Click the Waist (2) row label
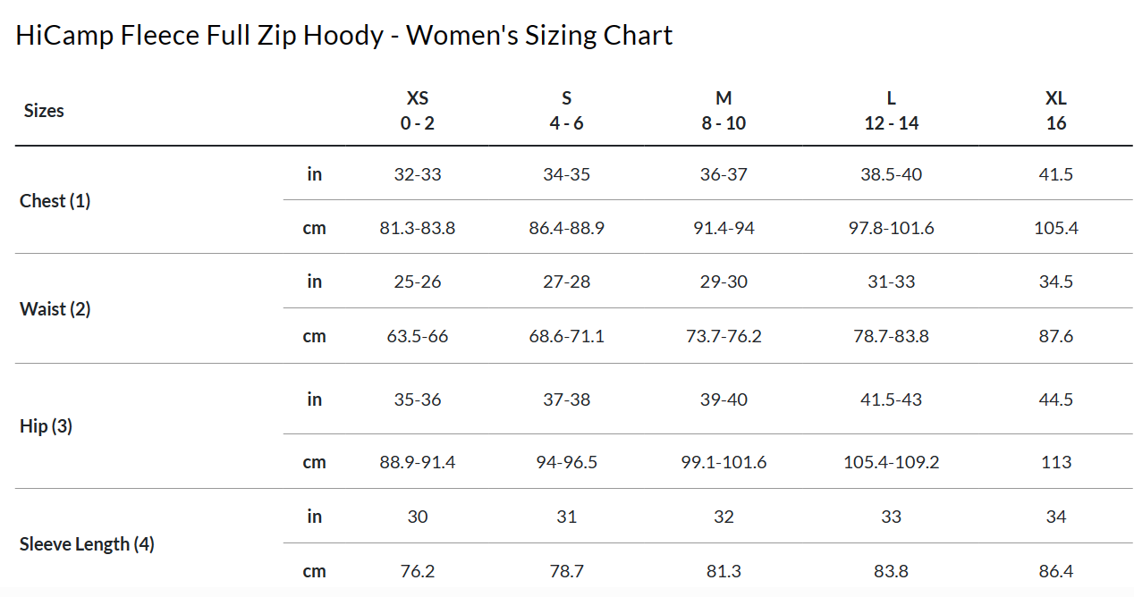Image resolution: width=1134 pixels, height=597 pixels. click(x=55, y=309)
